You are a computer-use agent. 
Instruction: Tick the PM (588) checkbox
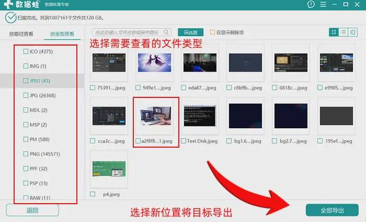point(26,139)
